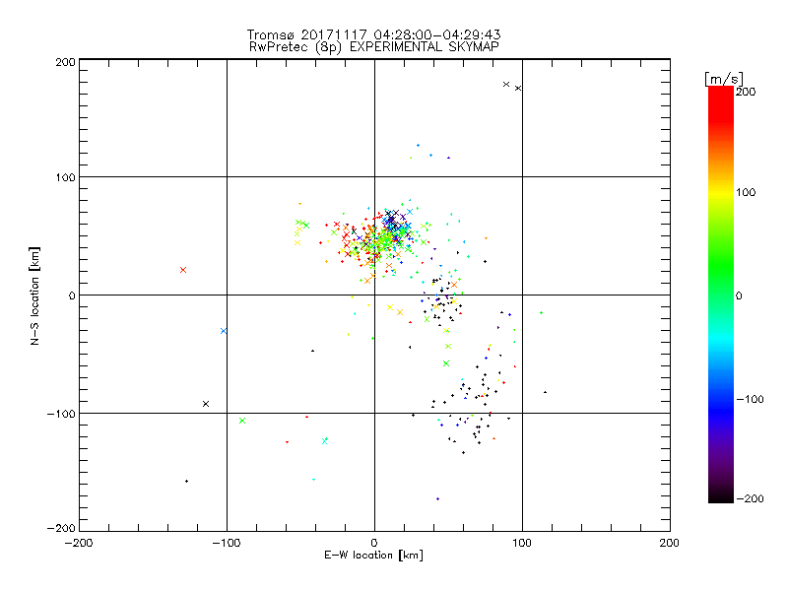
Task: Select the "N-S location [km]" axis label
Action: pos(34,295)
